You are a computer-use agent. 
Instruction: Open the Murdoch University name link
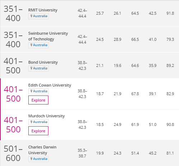point(47,116)
